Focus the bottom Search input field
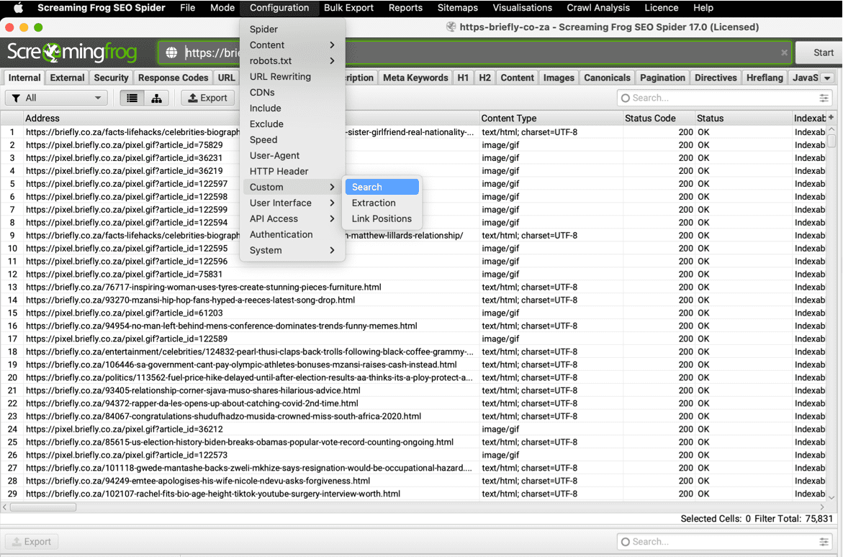Image resolution: width=843 pixels, height=557 pixels. tap(724, 541)
